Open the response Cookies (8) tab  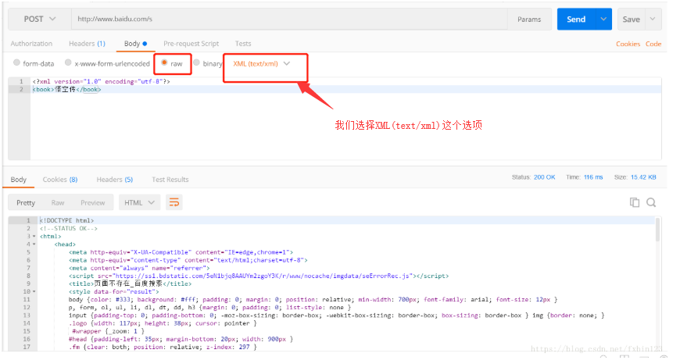coord(60,180)
